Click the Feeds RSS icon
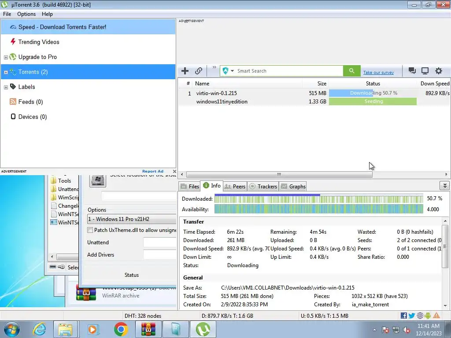Image resolution: width=451 pixels, height=338 pixels. [13, 102]
